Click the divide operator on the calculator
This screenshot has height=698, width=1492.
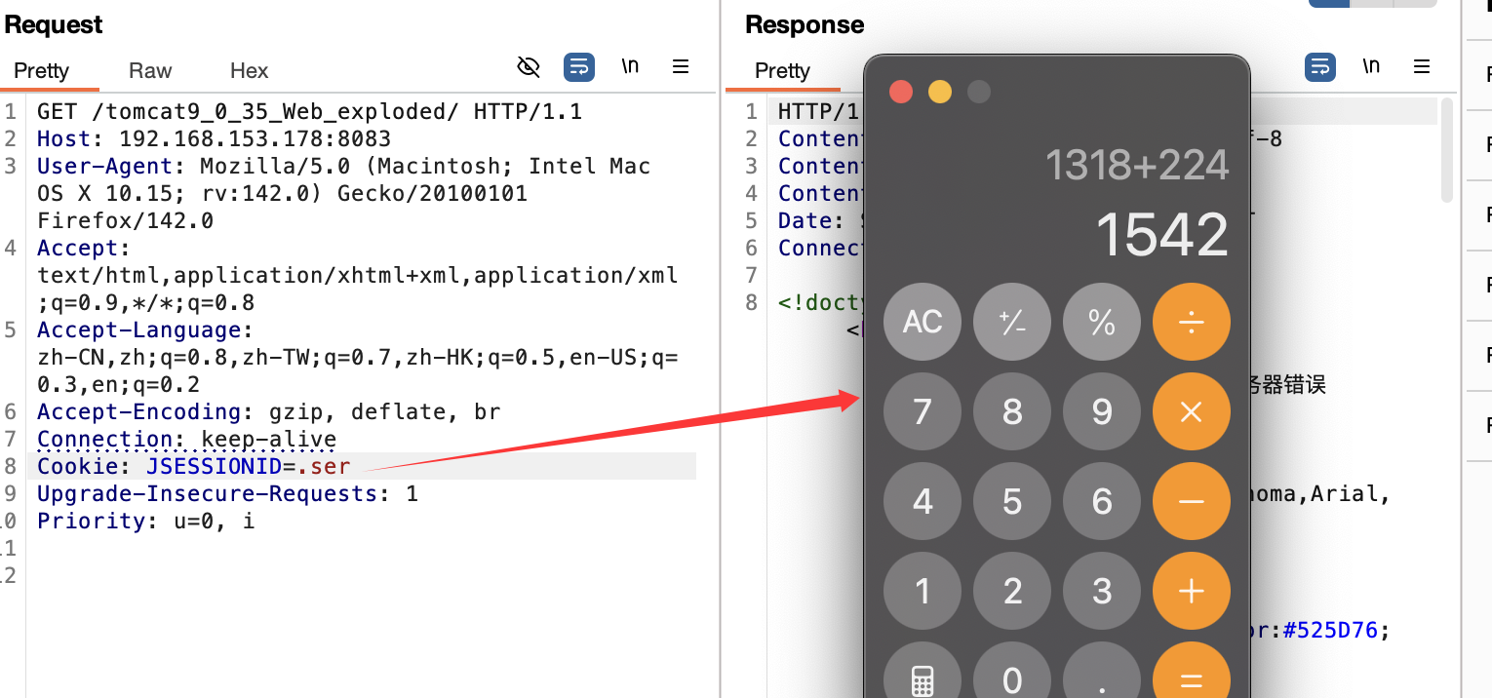(x=1191, y=322)
